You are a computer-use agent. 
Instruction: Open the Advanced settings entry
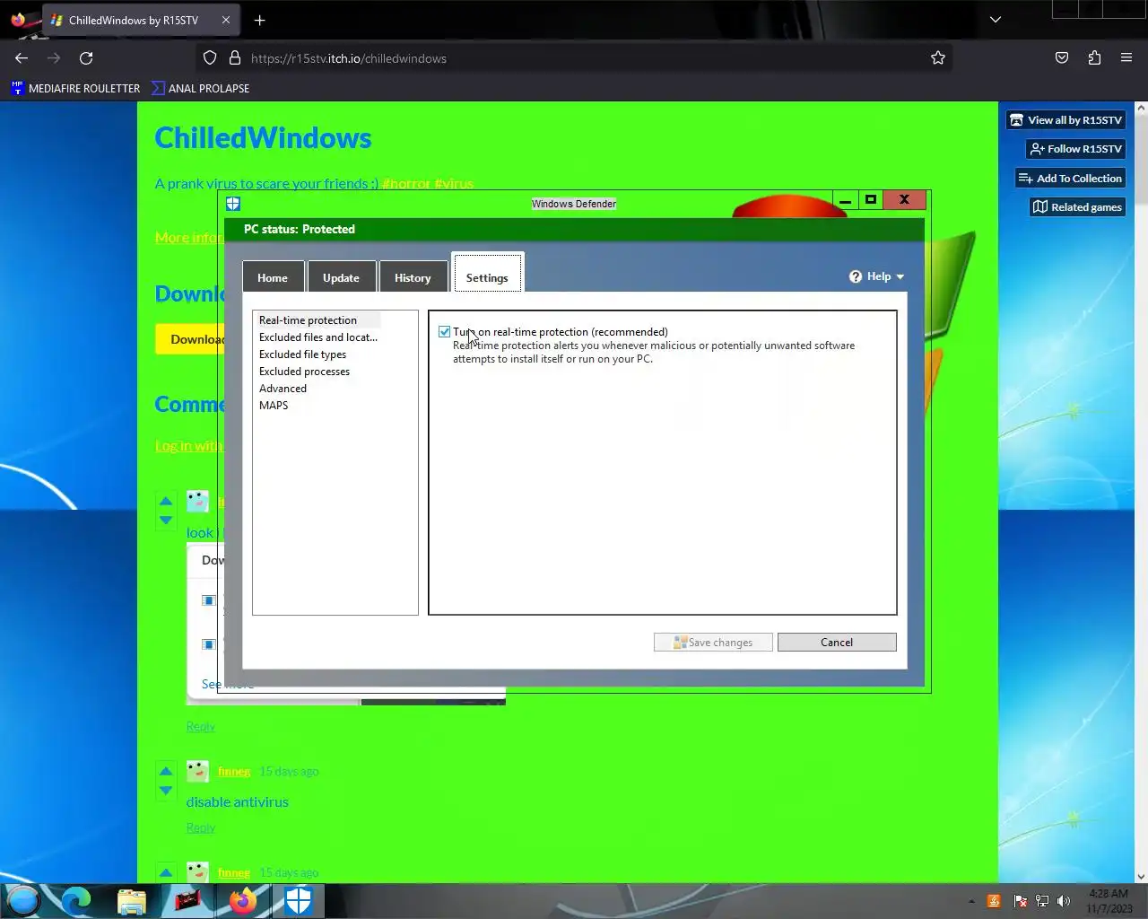point(283,389)
